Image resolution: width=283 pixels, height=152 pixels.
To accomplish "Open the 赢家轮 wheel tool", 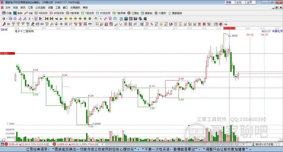I will tap(147, 13).
